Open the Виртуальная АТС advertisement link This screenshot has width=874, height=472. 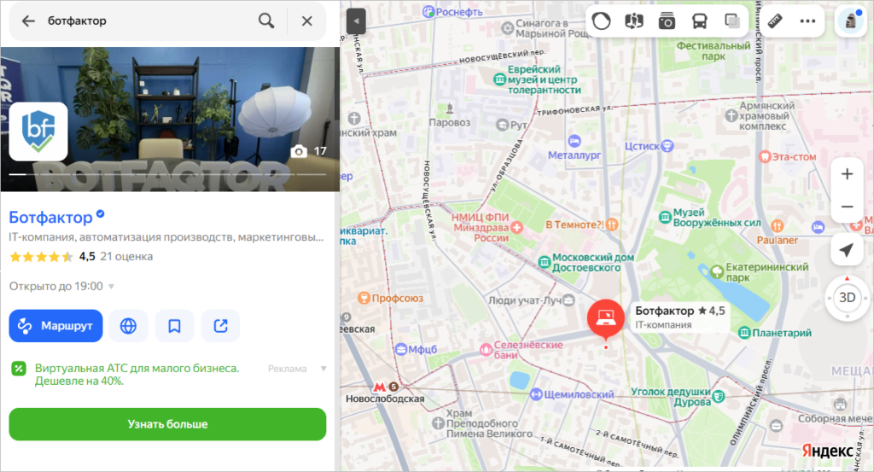click(x=137, y=375)
